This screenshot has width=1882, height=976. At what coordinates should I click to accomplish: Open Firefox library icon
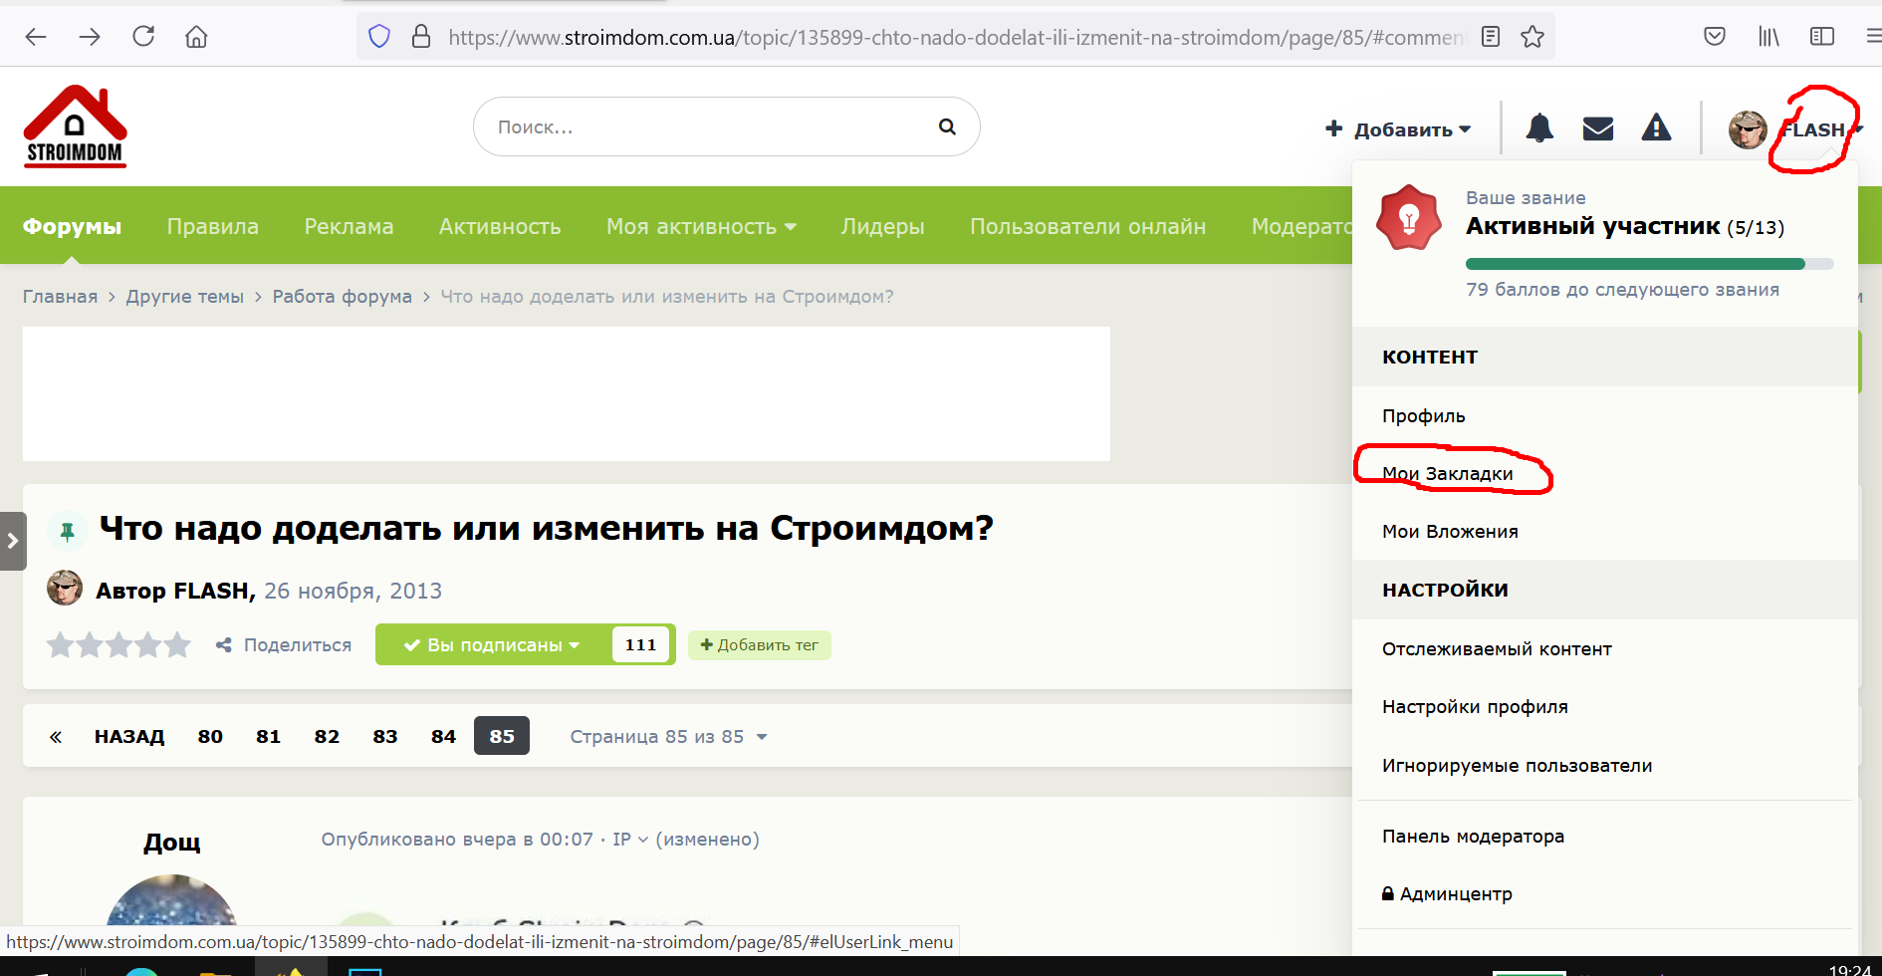coord(1768,37)
